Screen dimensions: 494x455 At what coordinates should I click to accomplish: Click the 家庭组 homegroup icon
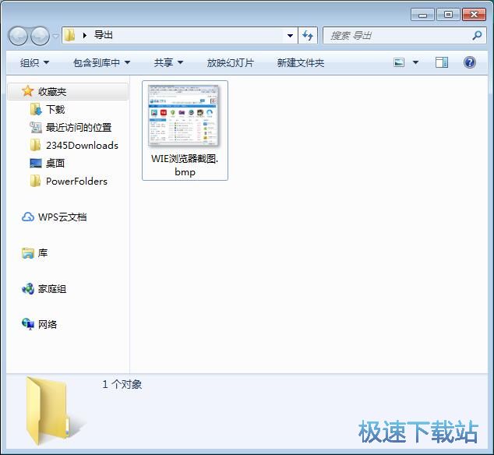click(28, 288)
